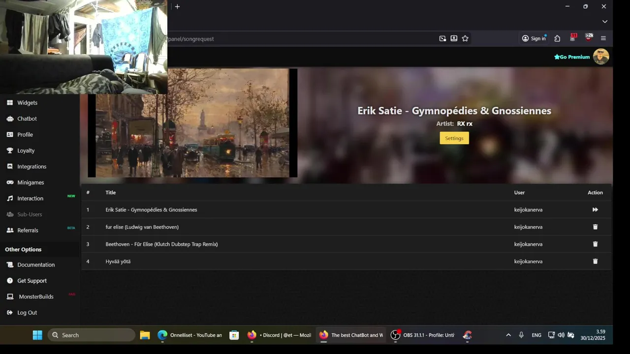Open song request Settings button
The image size is (630, 354).
click(454, 138)
